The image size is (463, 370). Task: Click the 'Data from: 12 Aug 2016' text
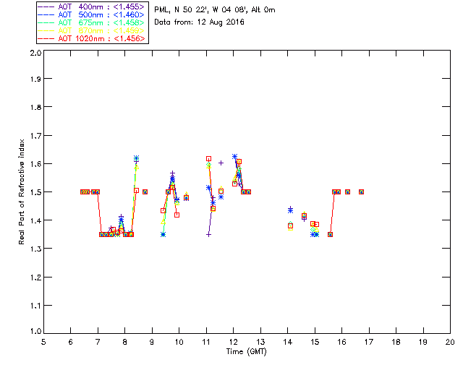199,22
